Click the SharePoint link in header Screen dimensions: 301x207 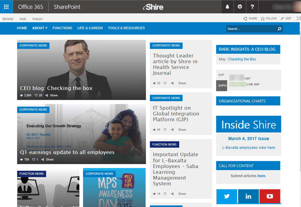[67, 7]
